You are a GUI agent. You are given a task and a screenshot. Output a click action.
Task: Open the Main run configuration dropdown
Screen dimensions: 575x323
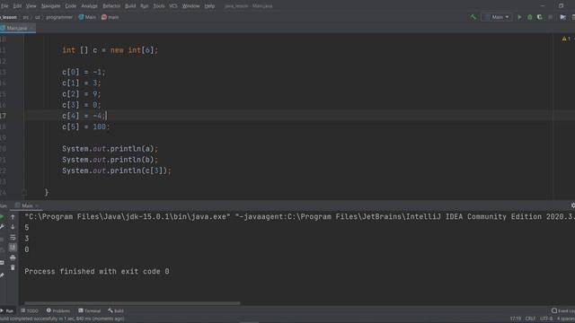[497, 17]
